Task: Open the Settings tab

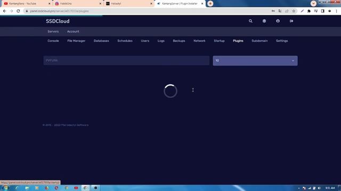Action: [x=282, y=41]
